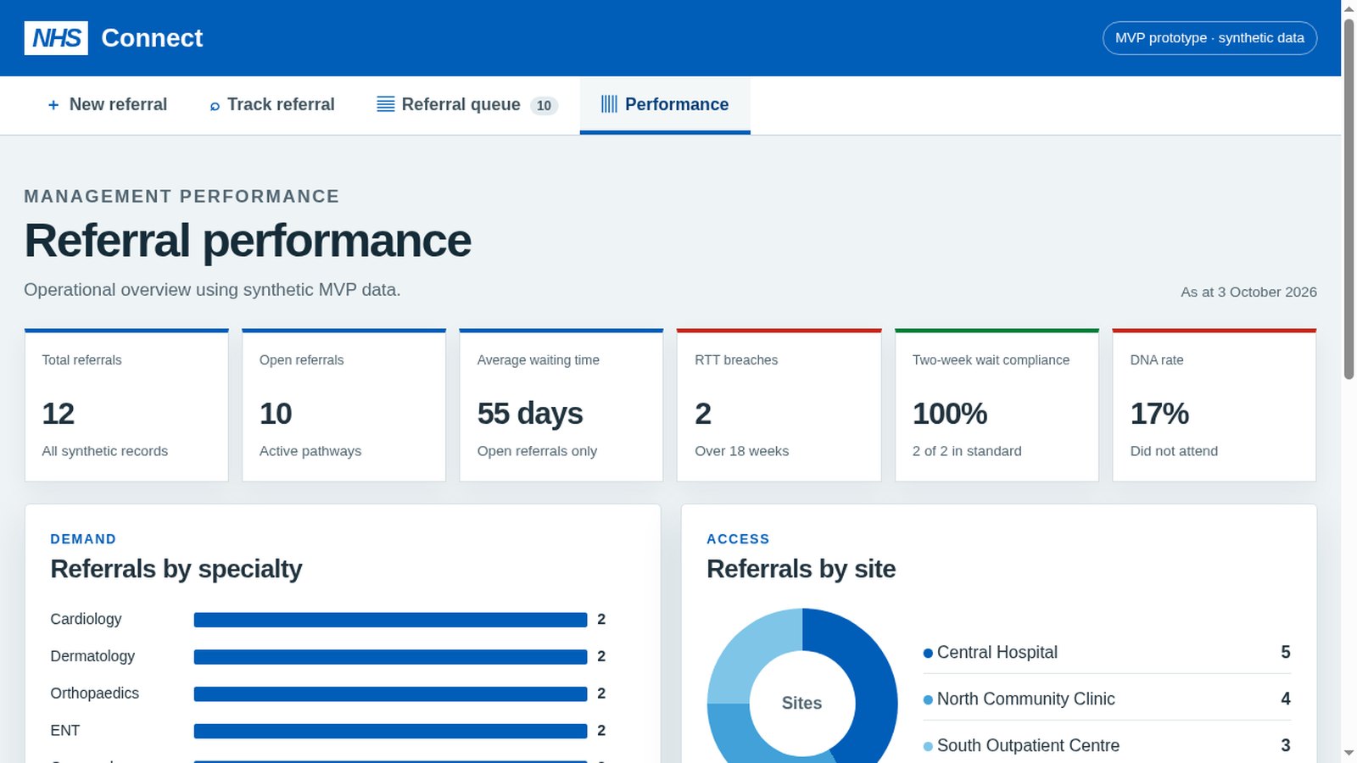The image size is (1357, 763).
Task: Click the Cardiology specialty bar
Action: coord(390,620)
